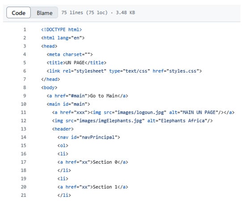Click the '<li>' tag on line 19
Image resolution: width=246 pixels, height=201 pixels.
63,179
